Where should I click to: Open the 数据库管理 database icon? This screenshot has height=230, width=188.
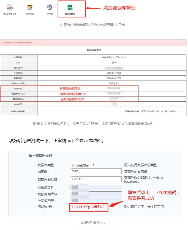[70, 7]
